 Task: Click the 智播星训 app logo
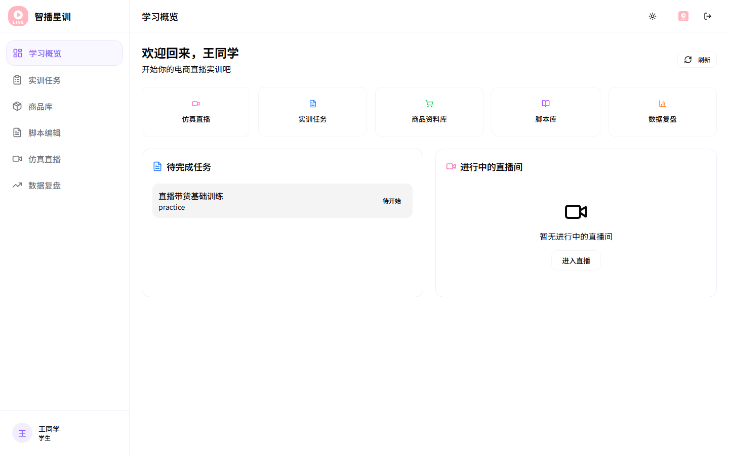click(18, 16)
